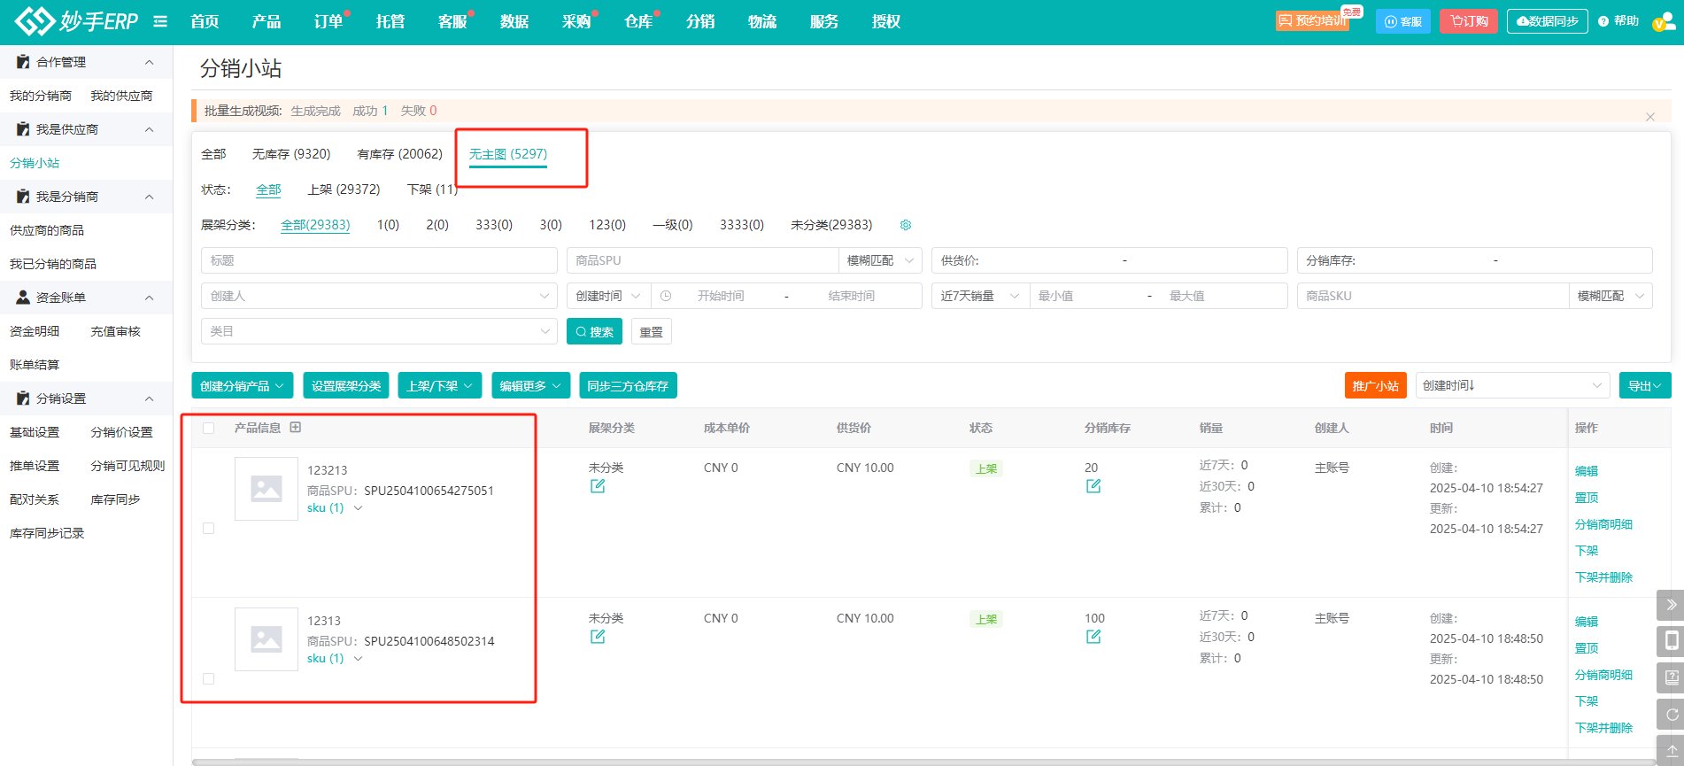Open the 创建时间 type dropdown in filters

coord(608,296)
